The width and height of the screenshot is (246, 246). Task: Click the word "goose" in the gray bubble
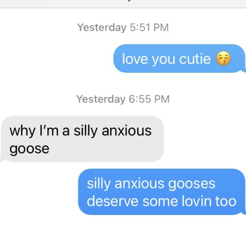[x=29, y=149]
